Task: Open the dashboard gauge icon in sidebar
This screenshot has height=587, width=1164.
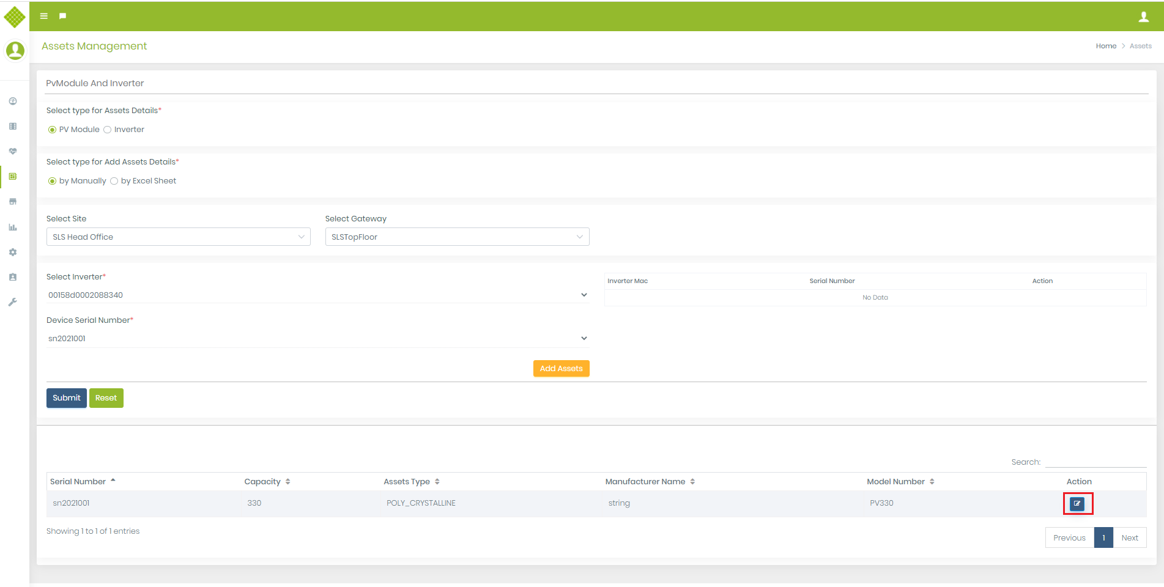Action: tap(13, 102)
